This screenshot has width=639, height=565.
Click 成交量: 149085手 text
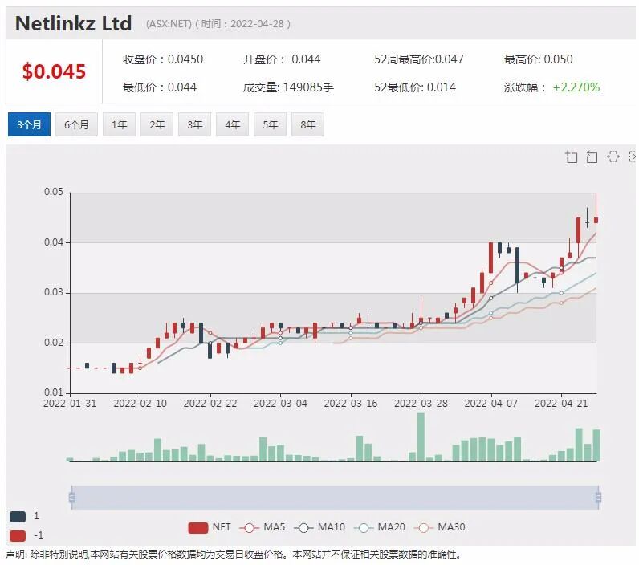tap(288, 87)
